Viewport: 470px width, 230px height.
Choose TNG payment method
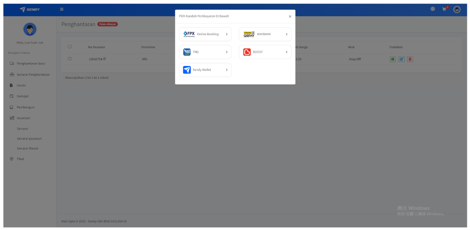pos(205,52)
